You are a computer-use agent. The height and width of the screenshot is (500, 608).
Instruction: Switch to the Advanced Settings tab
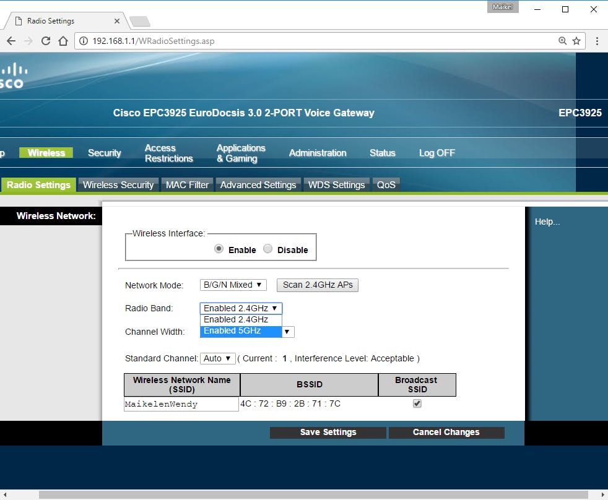[x=258, y=185]
